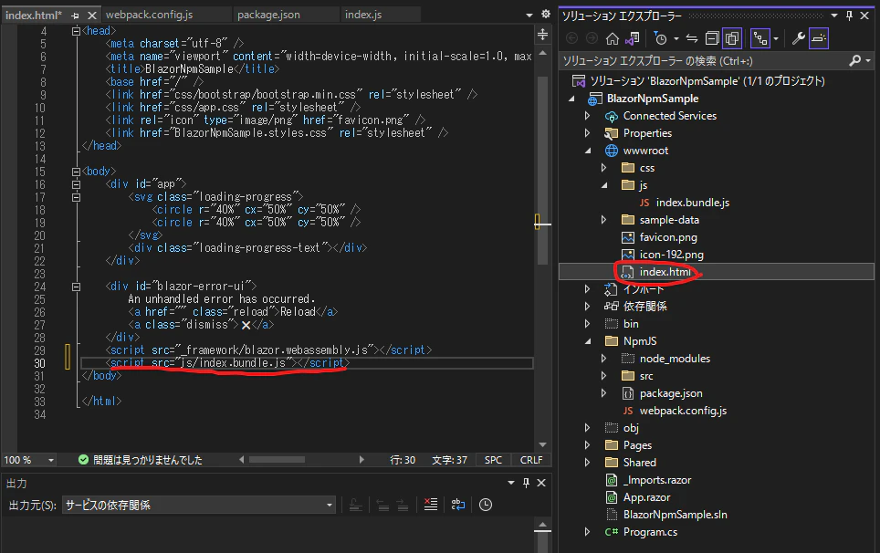Switch between solutions and folder views icon
This screenshot has width=880, height=553.
click(x=633, y=38)
